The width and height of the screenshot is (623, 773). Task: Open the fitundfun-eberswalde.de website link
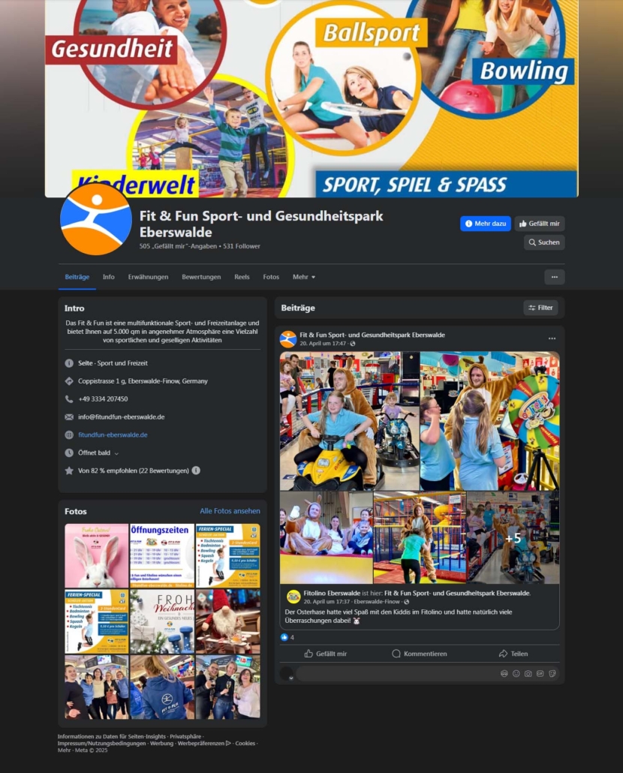pyautogui.click(x=113, y=435)
